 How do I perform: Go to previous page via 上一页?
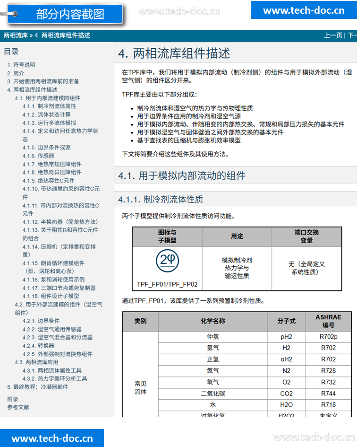(333, 35)
